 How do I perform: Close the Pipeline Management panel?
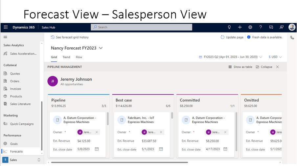coord(277,67)
